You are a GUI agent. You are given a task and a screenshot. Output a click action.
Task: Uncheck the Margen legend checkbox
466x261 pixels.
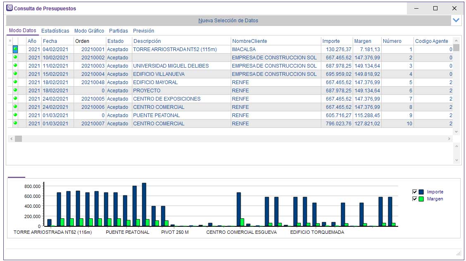(x=415, y=199)
